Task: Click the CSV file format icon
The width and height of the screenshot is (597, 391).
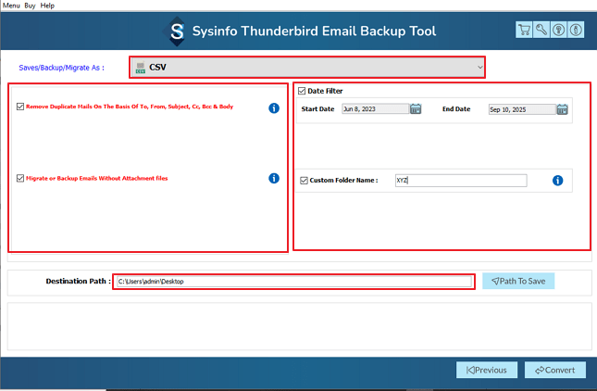Action: point(141,67)
